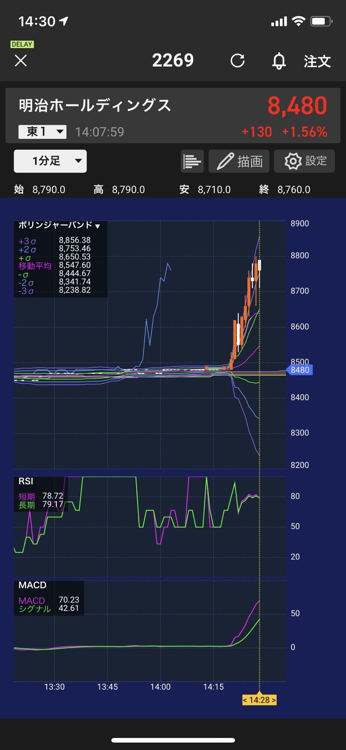346x750 pixels.
Task: Open the 設定 settings button
Action: point(304,161)
